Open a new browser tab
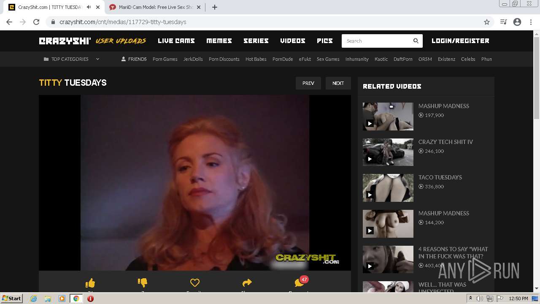540x304 pixels. (214, 7)
